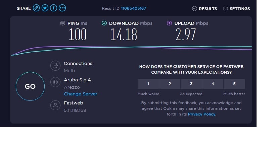This screenshot has width=275, height=154.
Task: Open Settings via gear icon
Action: click(x=225, y=9)
